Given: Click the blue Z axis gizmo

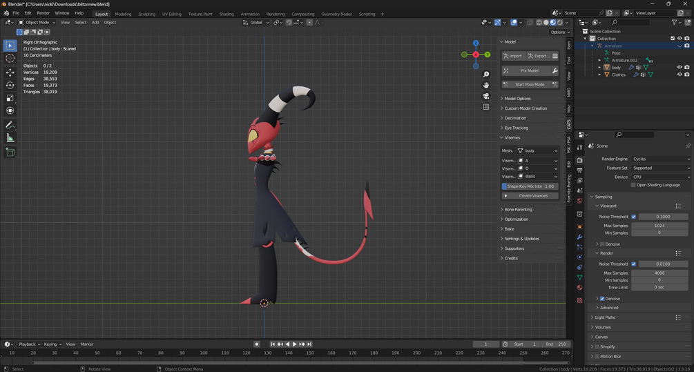Looking at the screenshot, I should coord(476,43).
